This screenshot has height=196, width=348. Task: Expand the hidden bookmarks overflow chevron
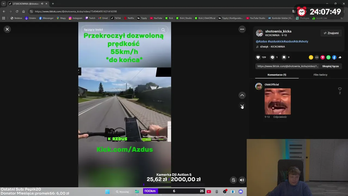341,18
